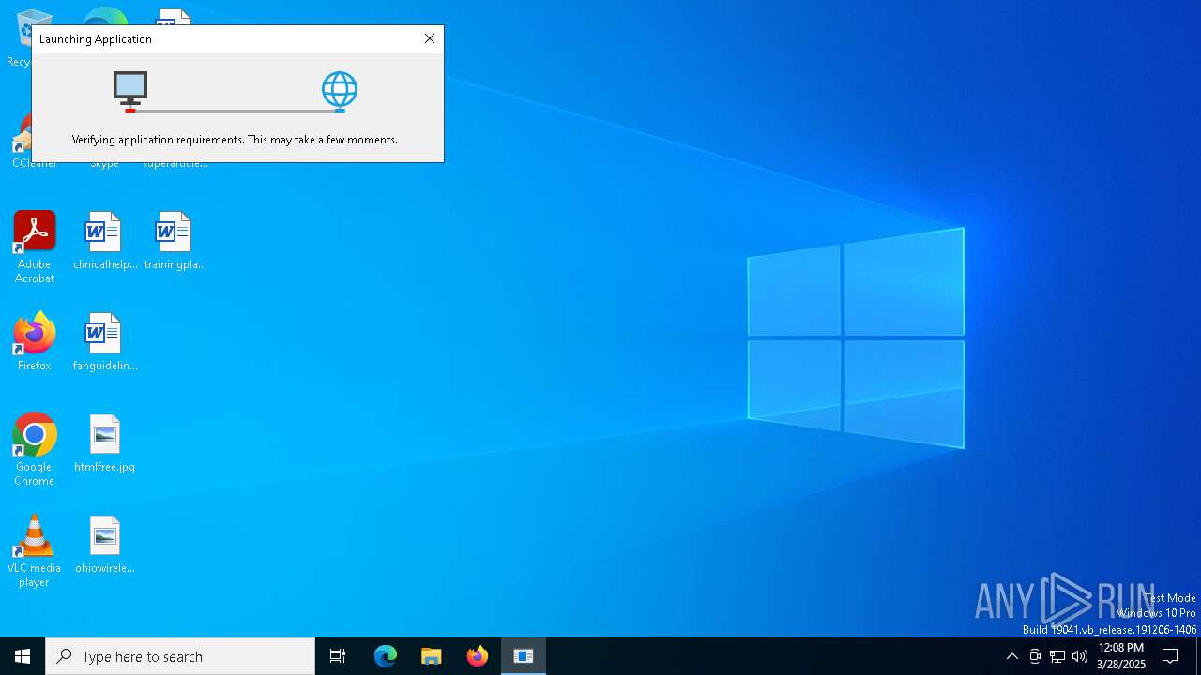Select the Firefox desktop shortcut
This screenshot has width=1201, height=675.
point(35,342)
